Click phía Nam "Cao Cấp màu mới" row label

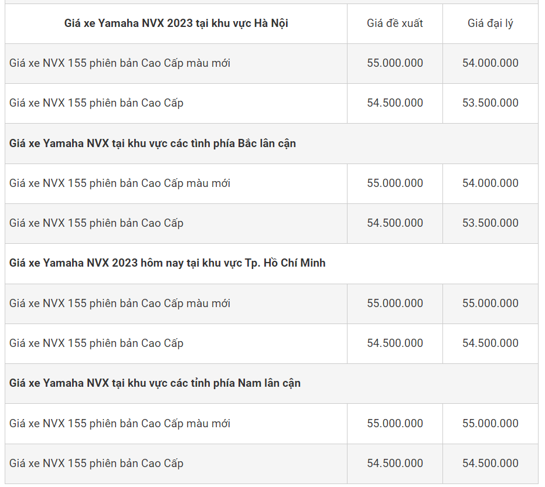click(x=120, y=424)
